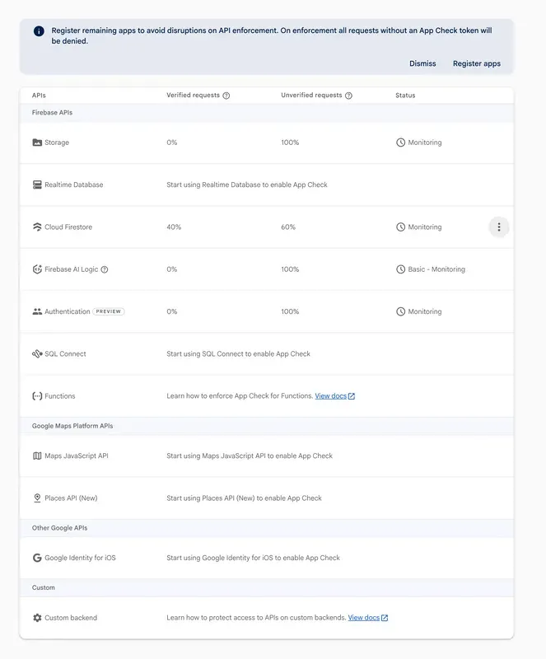Viewport: 546px width, 659px height.
Task: Click Authentication's 0% verified value
Action: click(x=172, y=311)
